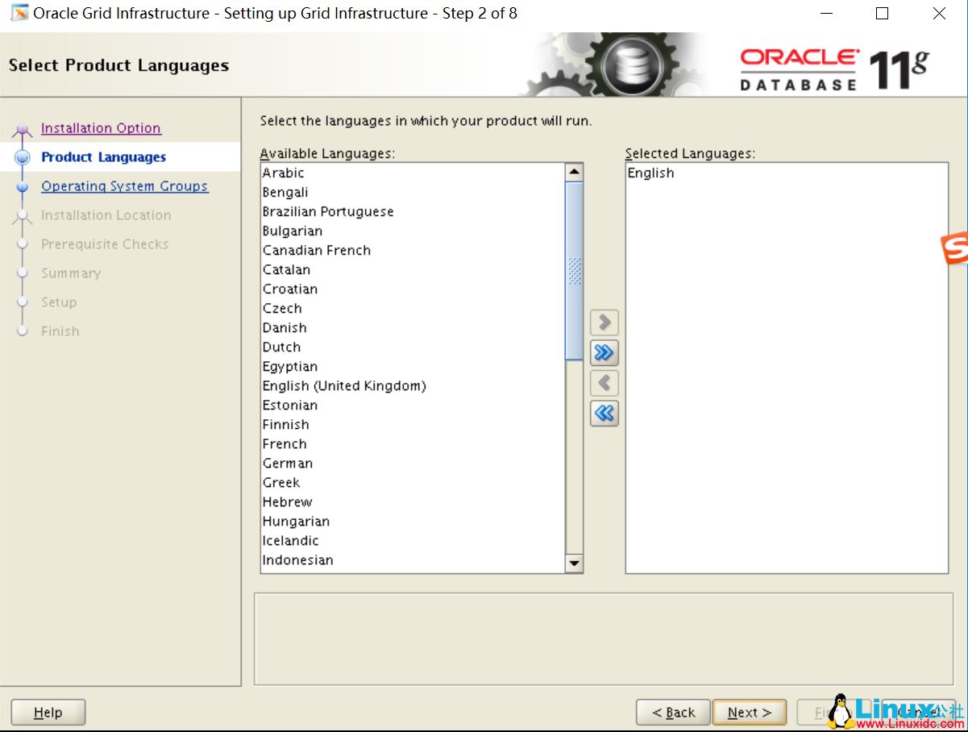Image resolution: width=968 pixels, height=732 pixels.
Task: Select Arabic in Available Languages
Action: pos(283,173)
